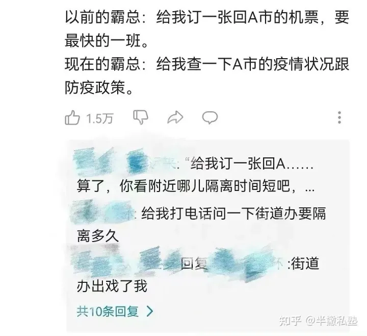Viewport: 367px width, 336px height.
Task: Tap the share arrow icon
Action: tap(175, 117)
